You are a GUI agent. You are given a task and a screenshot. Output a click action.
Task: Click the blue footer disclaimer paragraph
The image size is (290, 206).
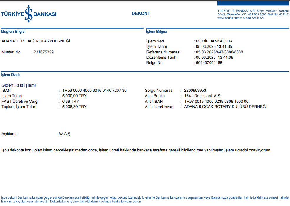tap(145, 200)
